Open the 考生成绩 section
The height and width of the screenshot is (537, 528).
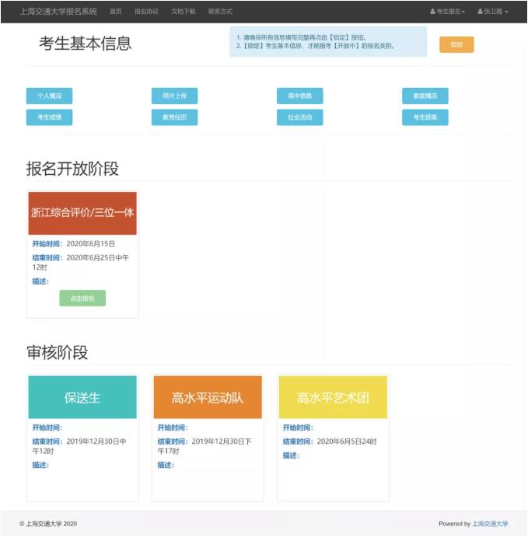[49, 117]
